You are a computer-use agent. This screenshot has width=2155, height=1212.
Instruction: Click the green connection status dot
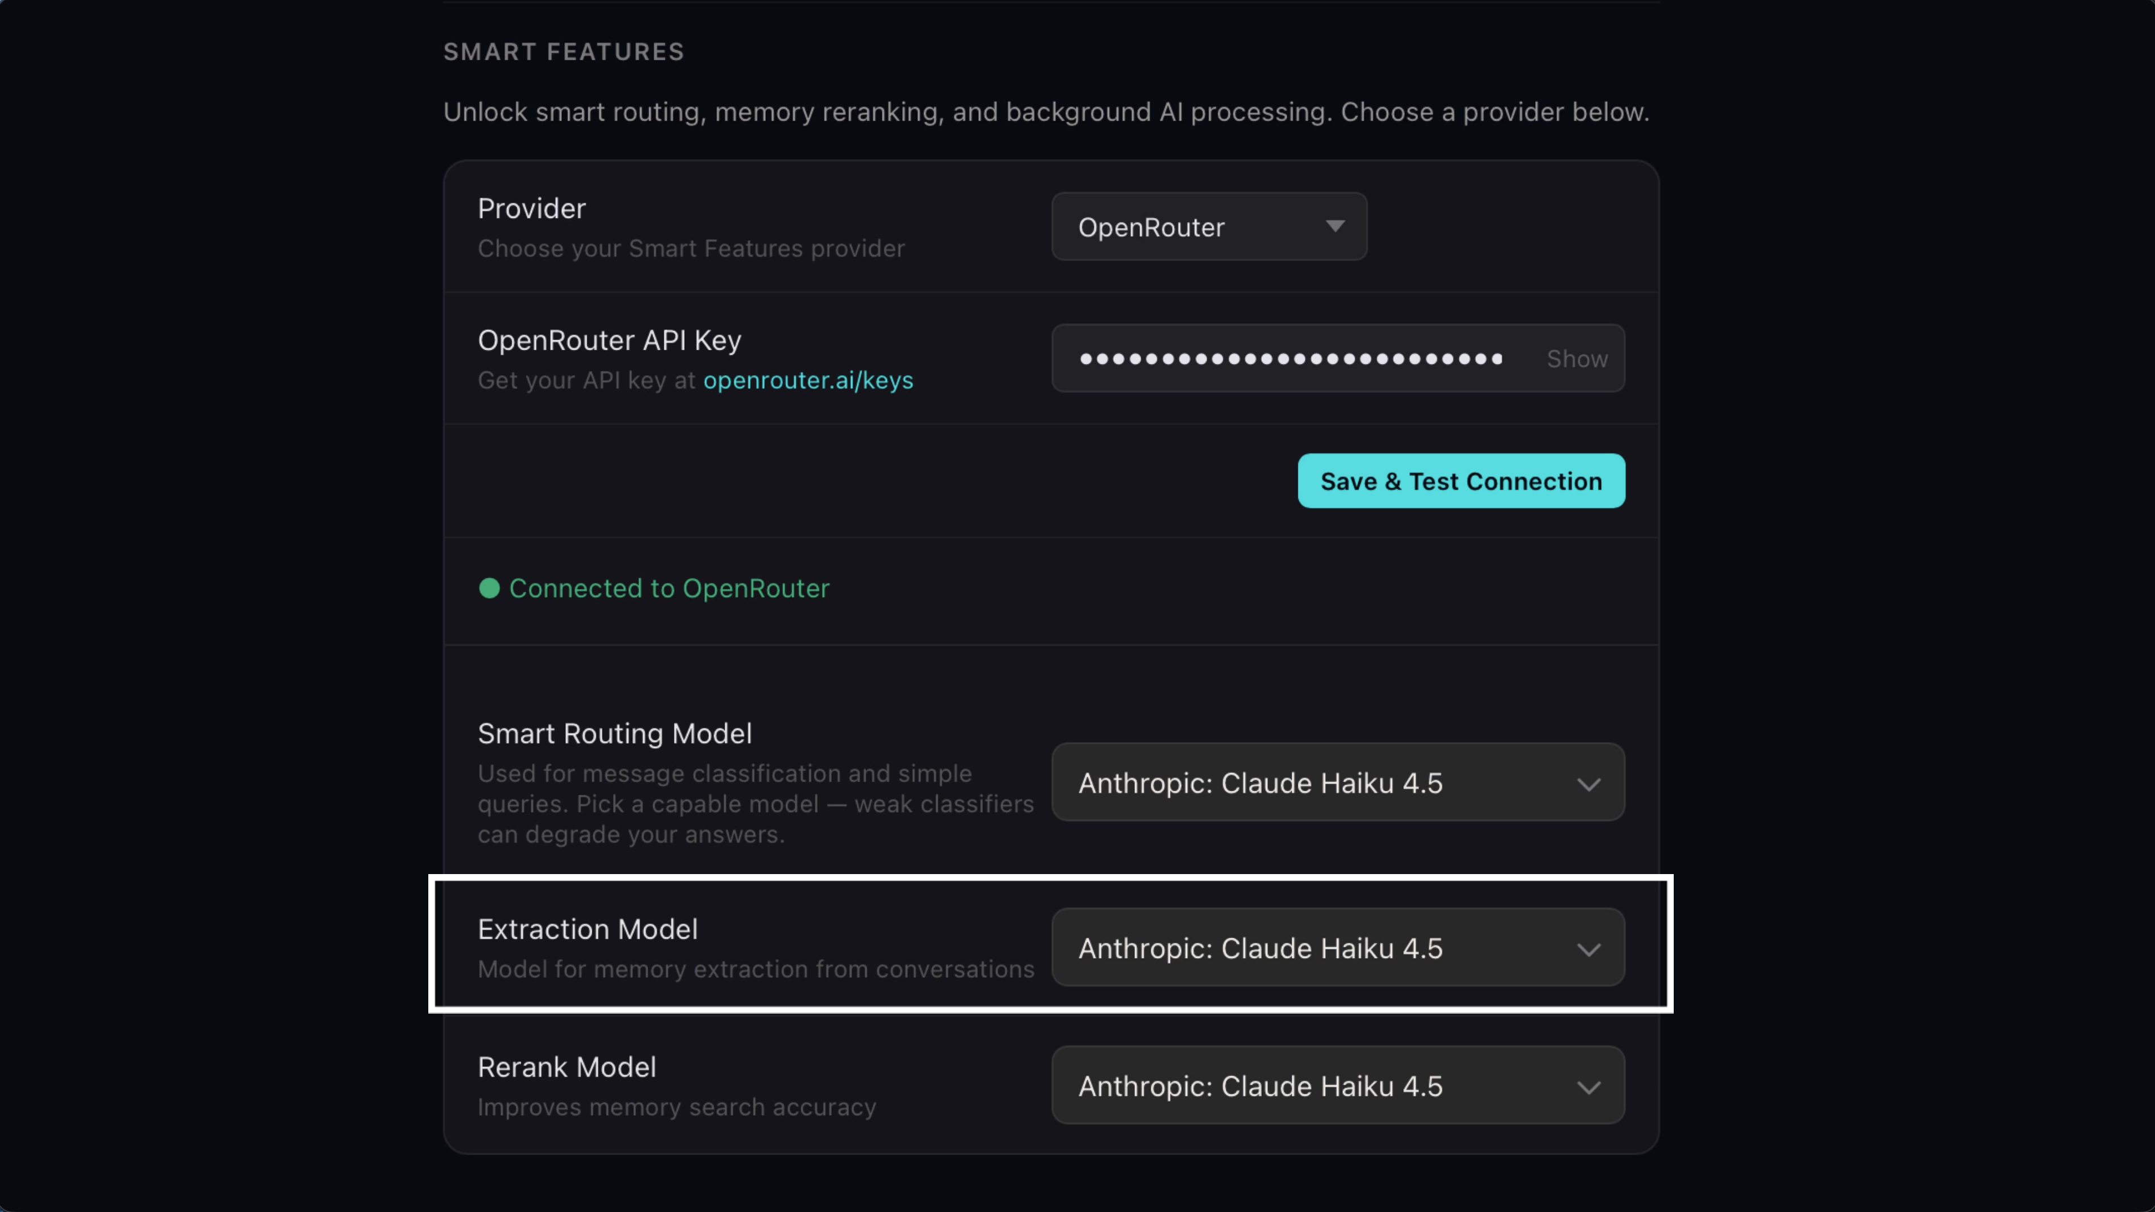[489, 589]
